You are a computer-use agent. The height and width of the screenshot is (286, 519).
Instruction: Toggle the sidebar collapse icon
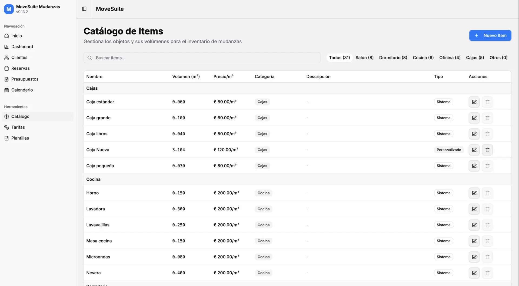coord(84,9)
